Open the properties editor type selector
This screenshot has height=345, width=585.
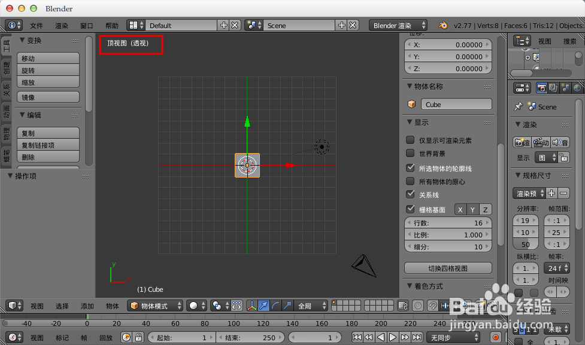pyautogui.click(x=522, y=88)
